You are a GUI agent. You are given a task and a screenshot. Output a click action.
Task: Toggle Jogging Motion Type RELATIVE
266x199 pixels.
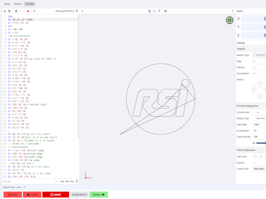(260, 55)
